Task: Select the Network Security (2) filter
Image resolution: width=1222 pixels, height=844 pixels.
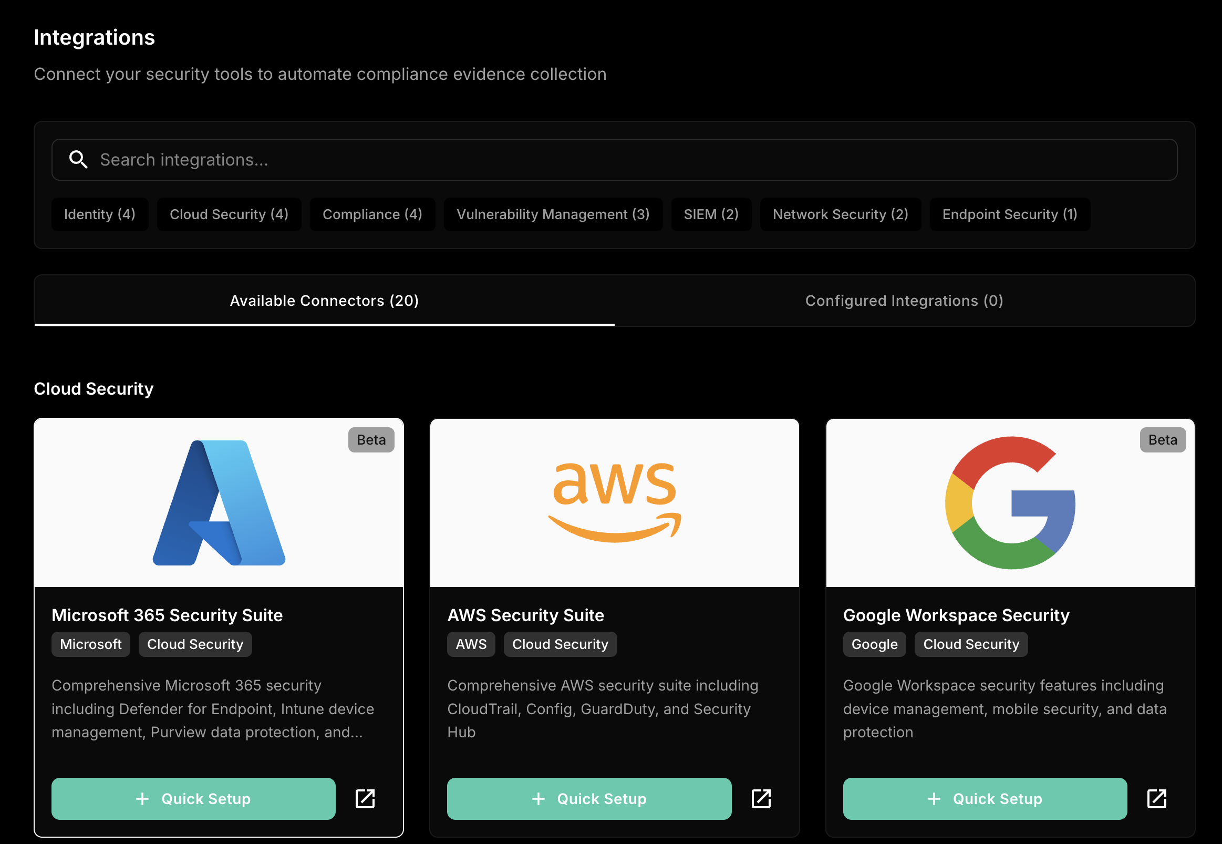Action: (841, 214)
